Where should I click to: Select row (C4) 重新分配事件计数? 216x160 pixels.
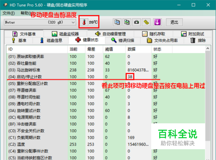(x=106, y=151)
